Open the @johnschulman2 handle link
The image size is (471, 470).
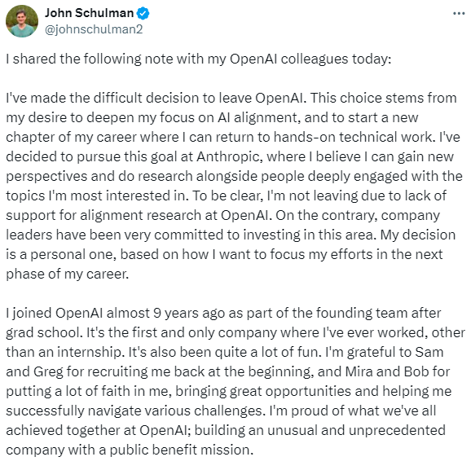(94, 29)
